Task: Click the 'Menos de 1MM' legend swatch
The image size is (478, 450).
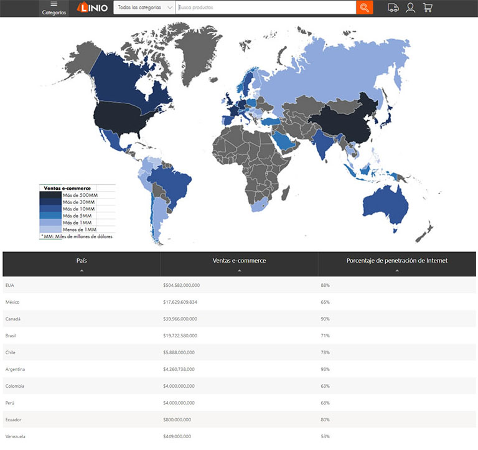Action: pyautogui.click(x=50, y=229)
